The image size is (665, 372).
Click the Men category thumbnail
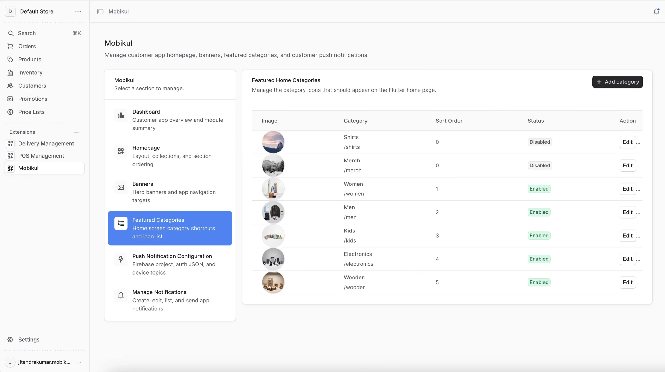coord(273,212)
